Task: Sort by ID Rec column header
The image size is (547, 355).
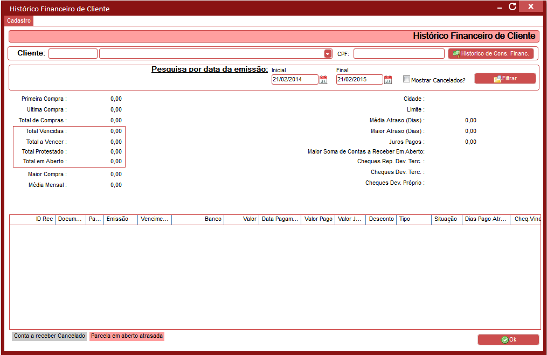Action: click(32, 219)
